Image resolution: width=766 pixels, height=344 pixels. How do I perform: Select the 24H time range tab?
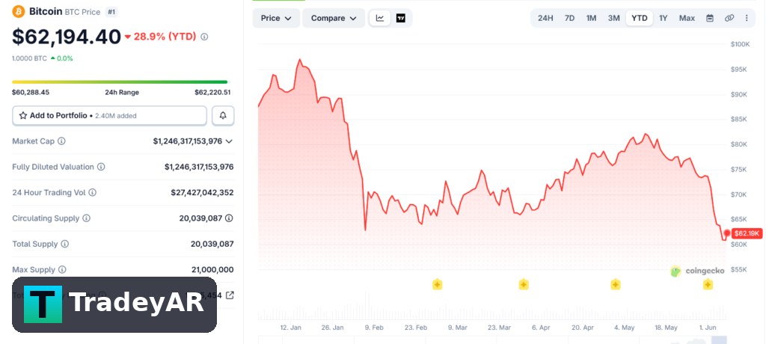545,18
